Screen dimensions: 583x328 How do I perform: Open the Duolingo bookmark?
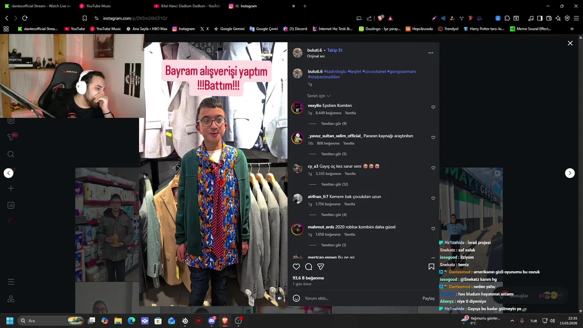coord(379,29)
